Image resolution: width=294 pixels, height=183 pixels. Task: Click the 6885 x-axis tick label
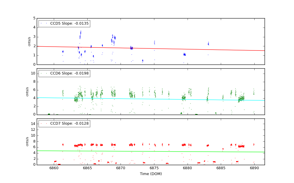(x=221, y=168)
